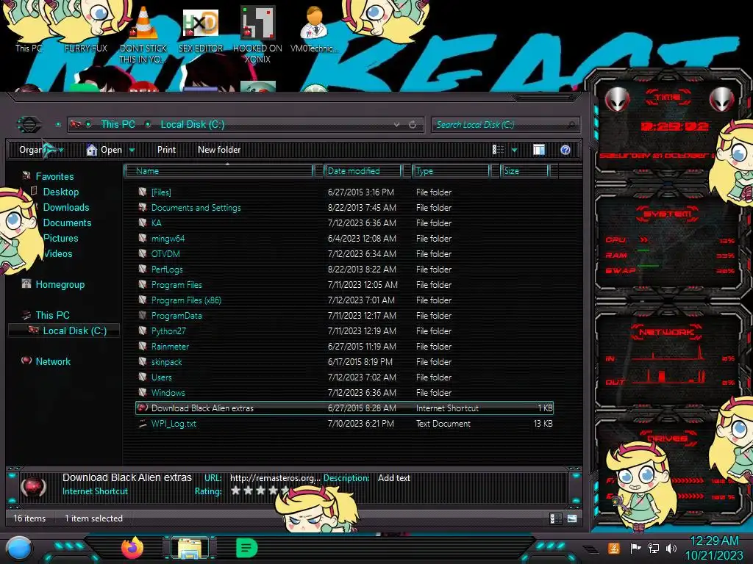Click the Download Black Alien extras shortcut icon
Viewport: 753px width, 564px height.
coord(143,408)
